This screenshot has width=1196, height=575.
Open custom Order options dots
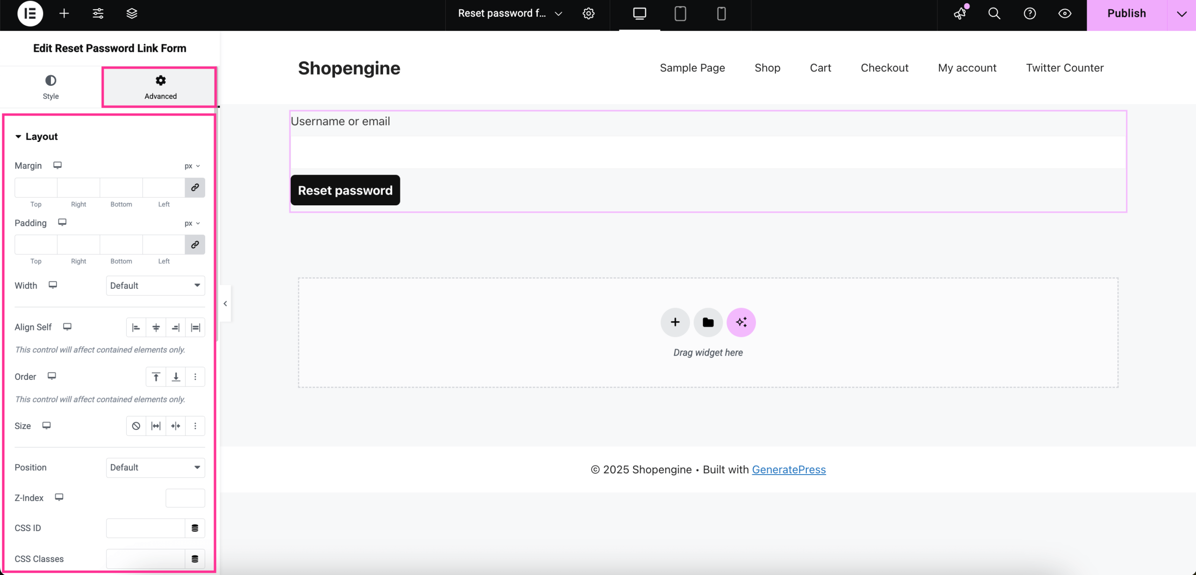pyautogui.click(x=195, y=377)
